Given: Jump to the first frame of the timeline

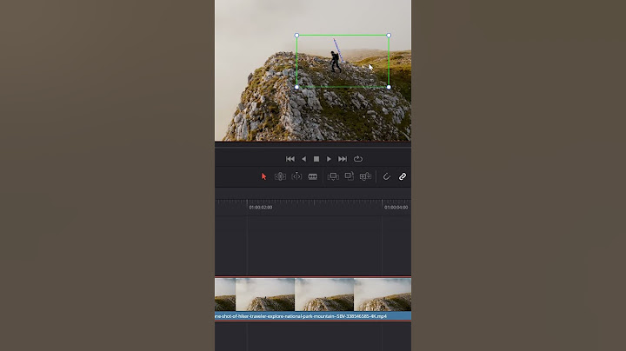Looking at the screenshot, I should tap(290, 159).
